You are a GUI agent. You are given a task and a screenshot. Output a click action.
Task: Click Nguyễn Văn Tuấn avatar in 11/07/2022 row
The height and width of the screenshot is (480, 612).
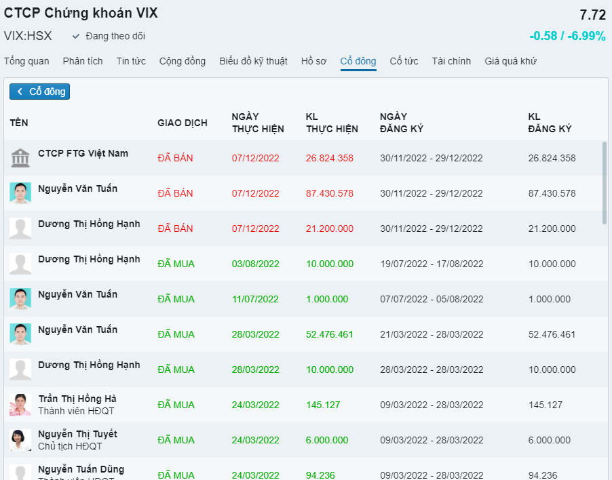[20, 299]
